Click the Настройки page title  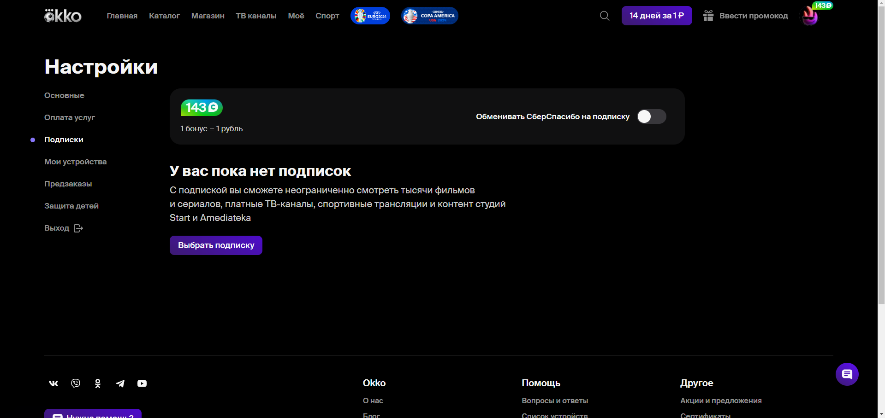[101, 67]
